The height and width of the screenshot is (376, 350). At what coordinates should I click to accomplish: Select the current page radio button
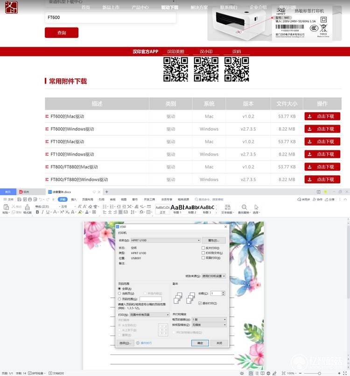pos(119,293)
